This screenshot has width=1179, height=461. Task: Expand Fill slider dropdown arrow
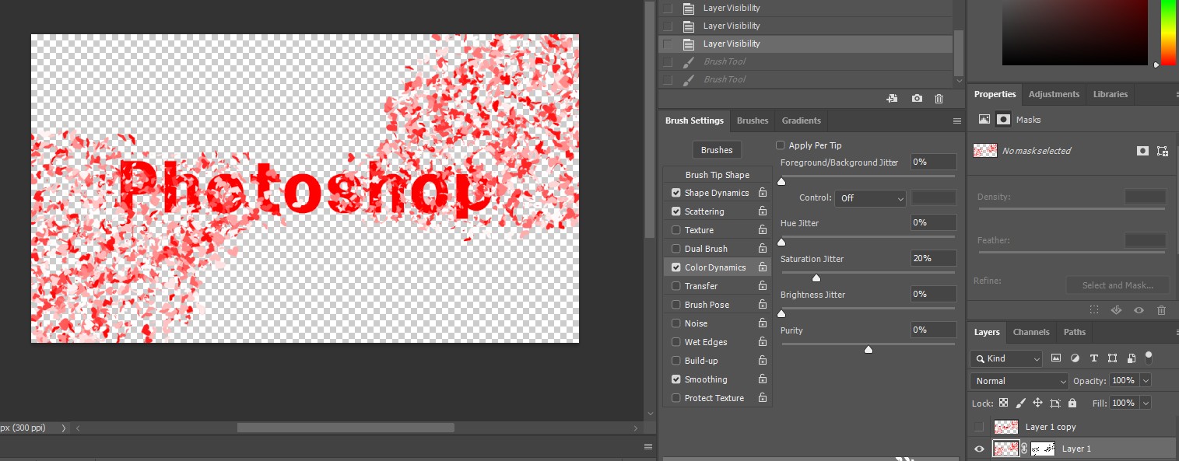point(1145,403)
